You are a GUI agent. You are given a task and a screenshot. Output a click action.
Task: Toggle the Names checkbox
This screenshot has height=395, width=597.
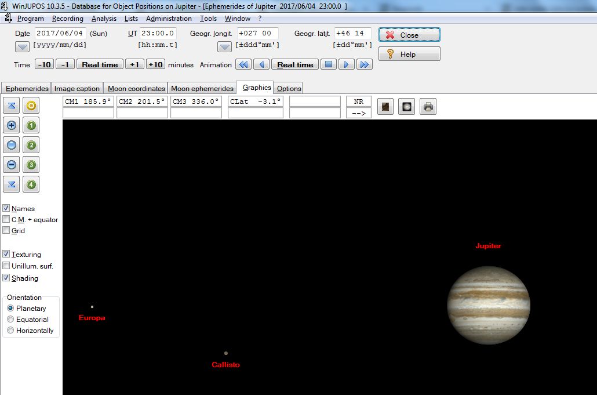6,208
